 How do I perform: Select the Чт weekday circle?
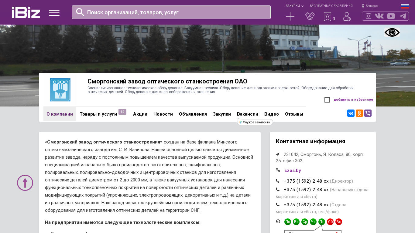[x=313, y=222]
